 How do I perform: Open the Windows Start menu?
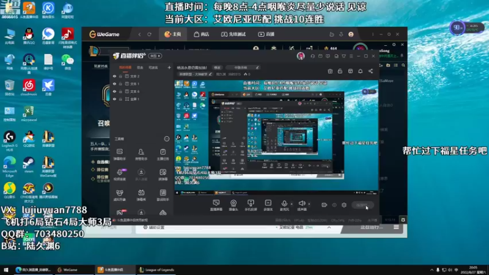(x=6, y=269)
